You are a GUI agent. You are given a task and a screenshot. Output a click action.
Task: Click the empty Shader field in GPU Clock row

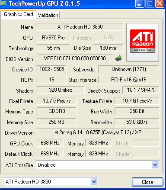146,143
